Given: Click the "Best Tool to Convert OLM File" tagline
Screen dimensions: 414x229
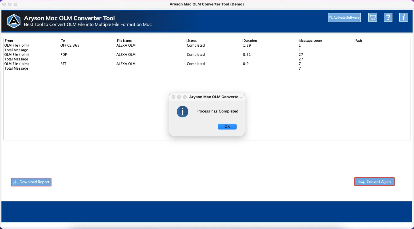Looking at the screenshot, I should pyautogui.click(x=88, y=25).
